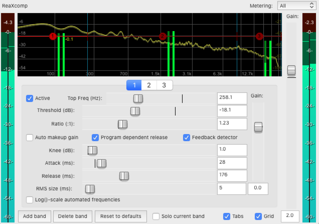The height and width of the screenshot is (224, 319).
Task: Click the Threshold value field -18.1
Action: pyautogui.click(x=232, y=111)
